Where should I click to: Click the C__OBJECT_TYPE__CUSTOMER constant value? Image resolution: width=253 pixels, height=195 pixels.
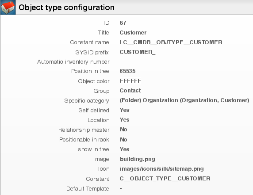point(165,179)
